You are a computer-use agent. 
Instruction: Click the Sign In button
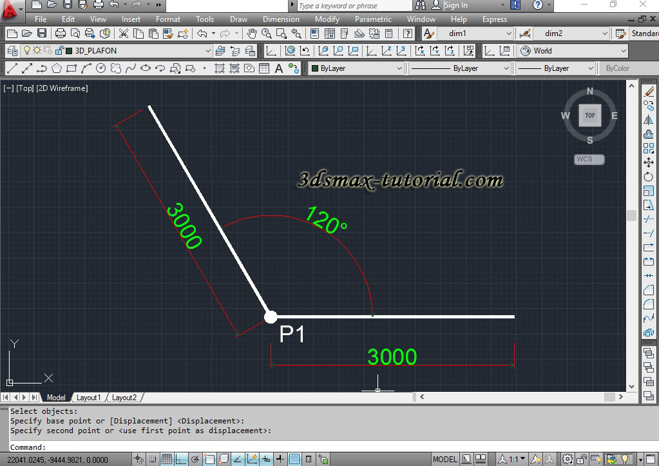click(x=455, y=5)
